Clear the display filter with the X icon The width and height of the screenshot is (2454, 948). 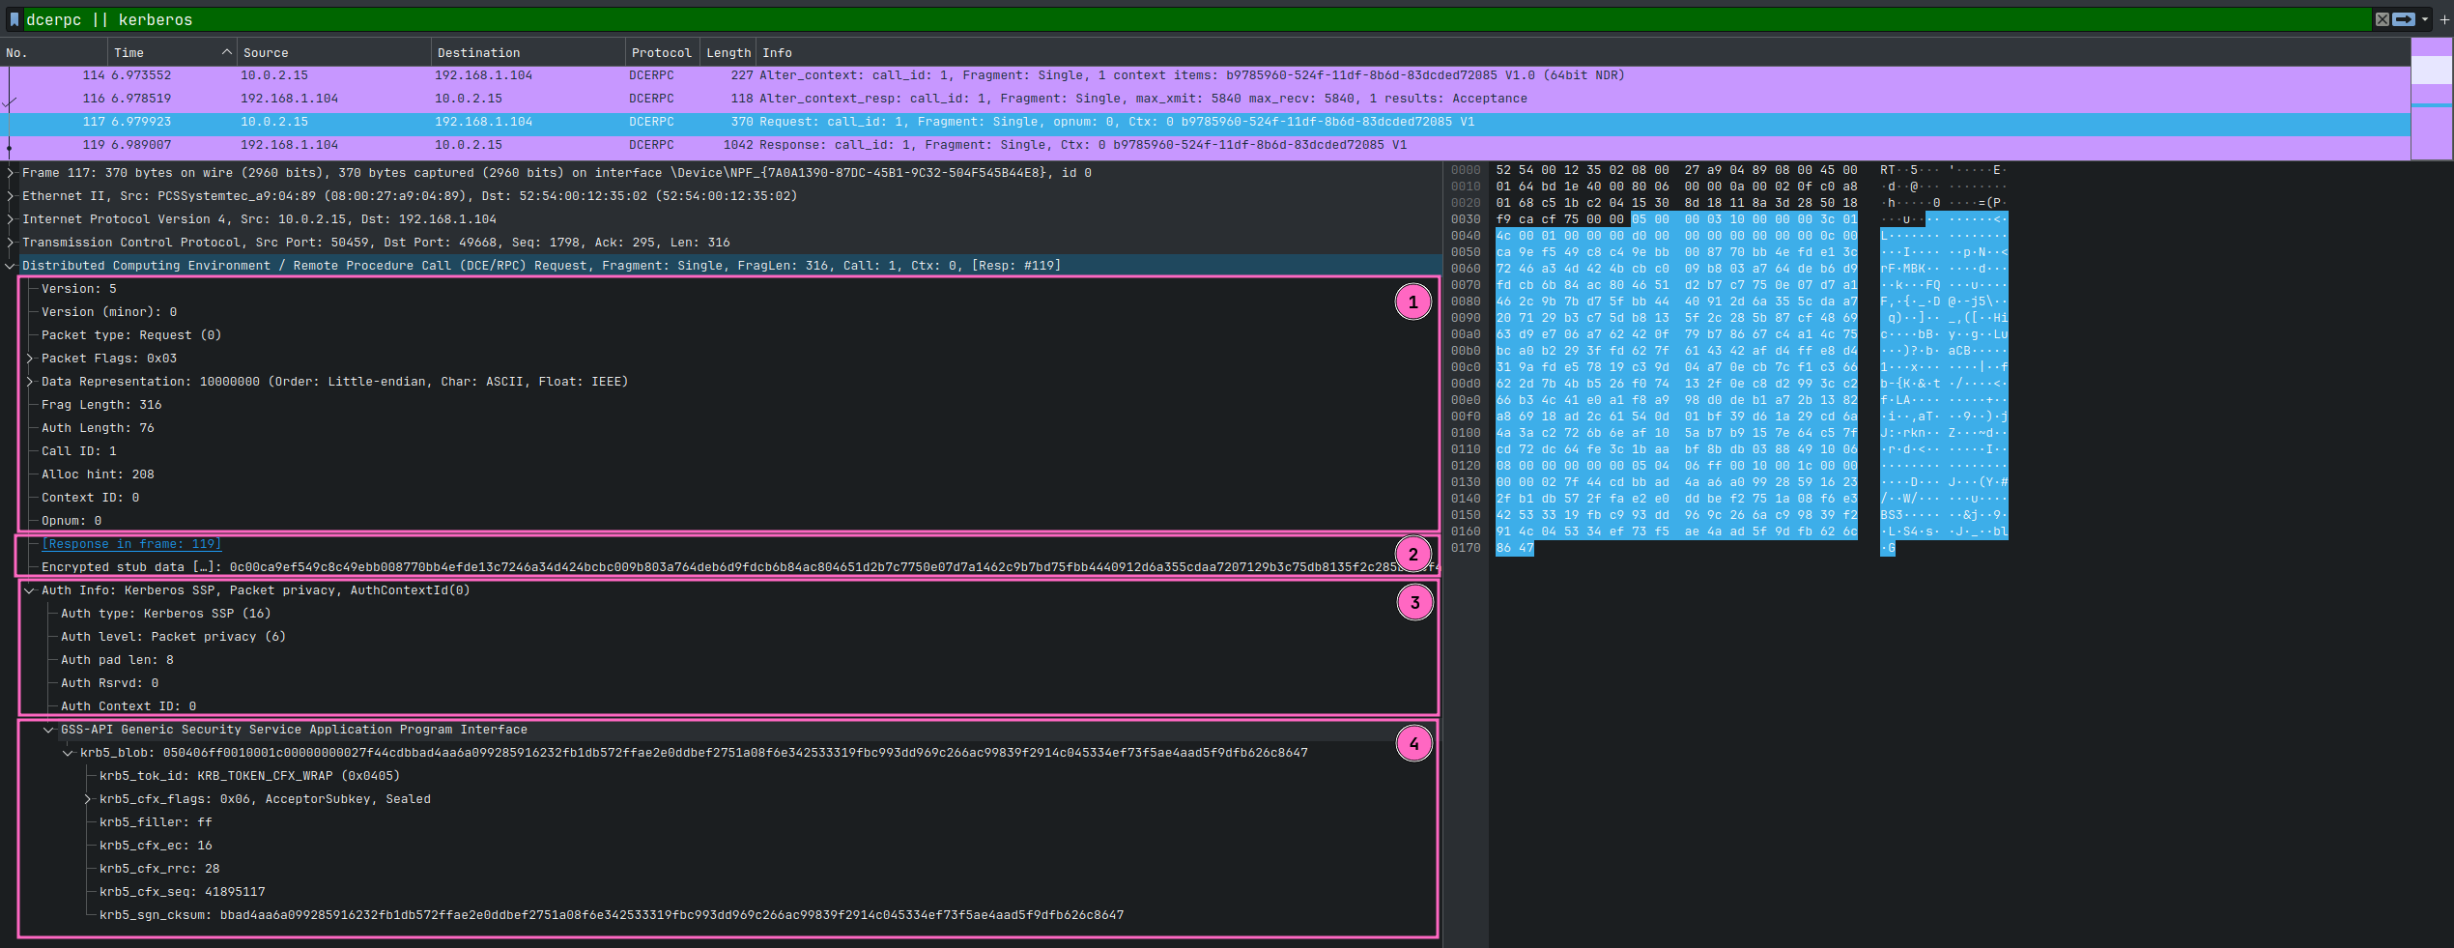click(x=2382, y=19)
